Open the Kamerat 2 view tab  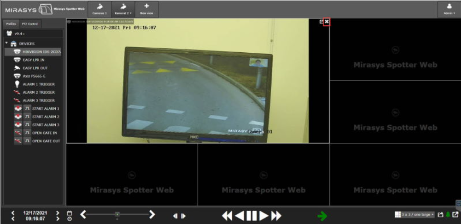click(x=123, y=9)
